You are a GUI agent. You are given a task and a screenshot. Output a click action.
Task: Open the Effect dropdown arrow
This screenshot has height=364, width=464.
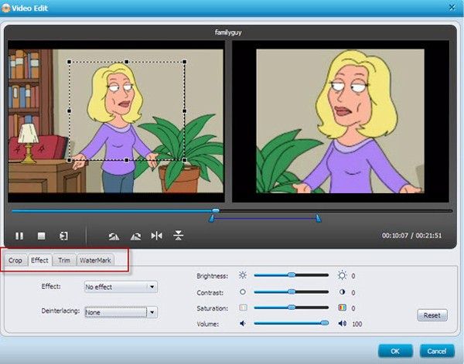point(152,287)
